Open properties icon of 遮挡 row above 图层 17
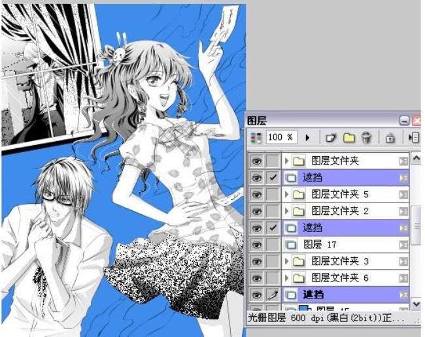 [403, 228]
